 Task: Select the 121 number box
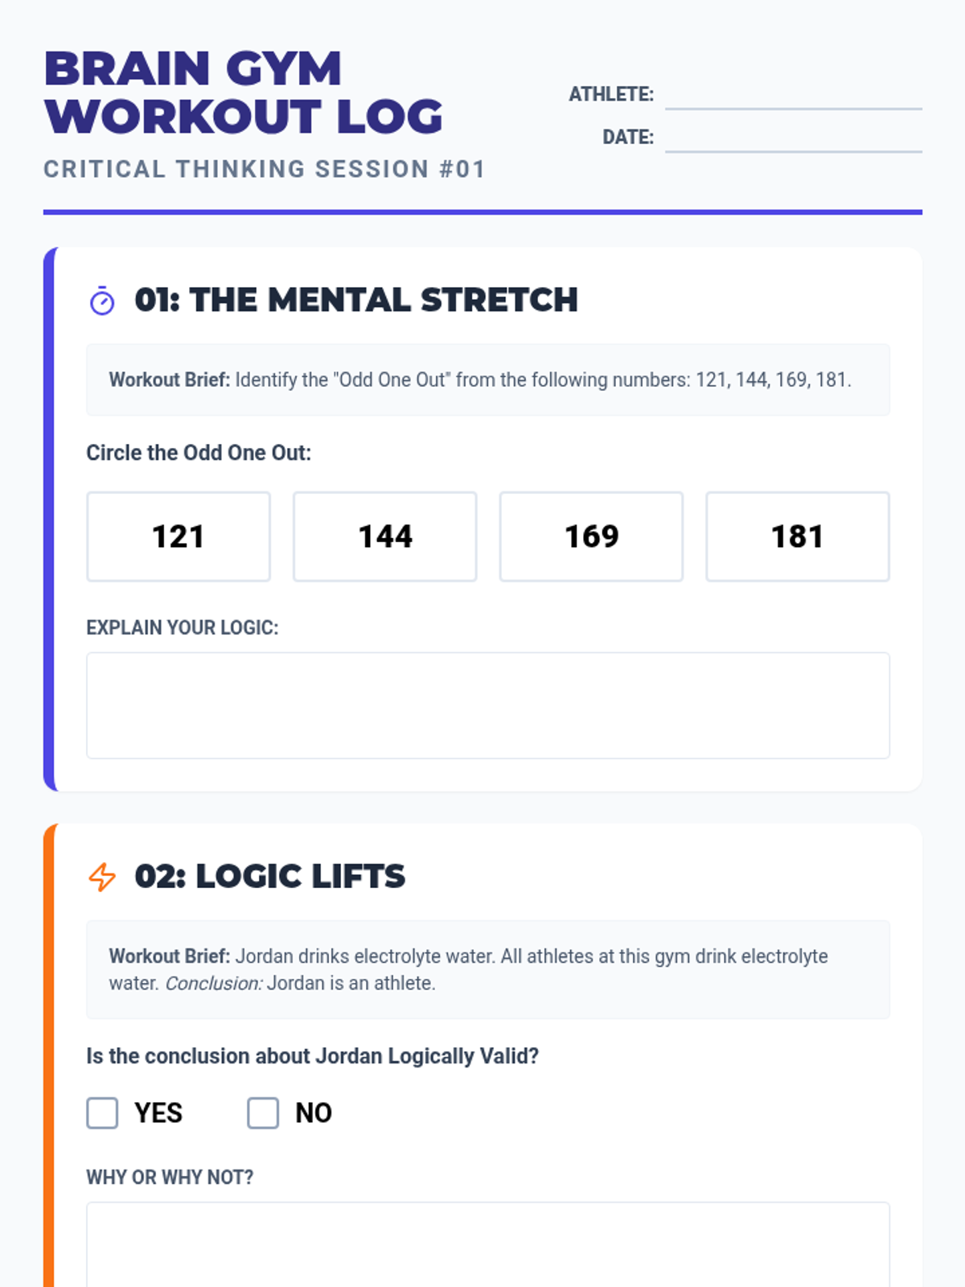coord(179,537)
